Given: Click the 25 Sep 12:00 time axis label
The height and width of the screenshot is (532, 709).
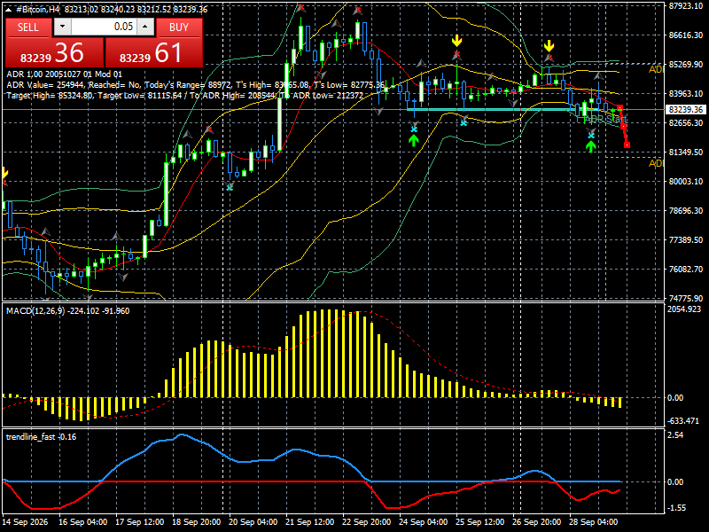Looking at the screenshot, I should click(479, 522).
